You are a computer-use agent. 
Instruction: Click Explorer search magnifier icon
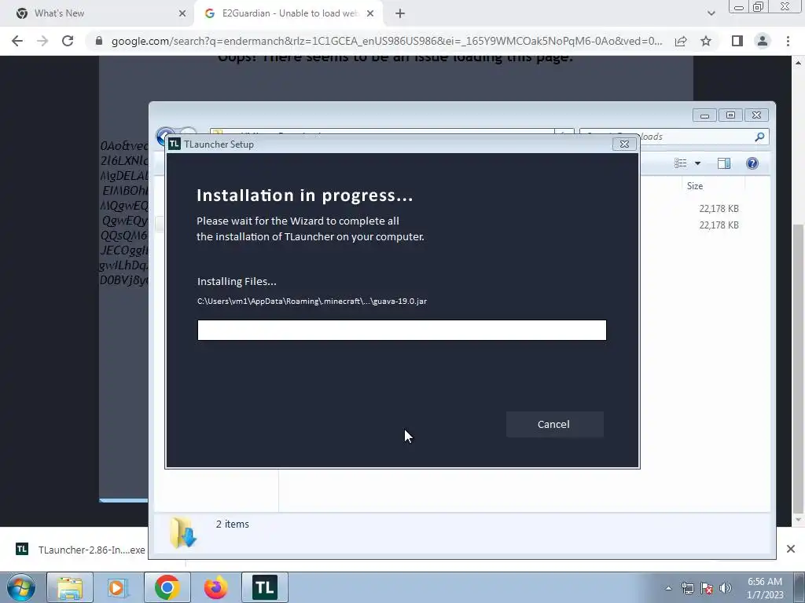760,137
